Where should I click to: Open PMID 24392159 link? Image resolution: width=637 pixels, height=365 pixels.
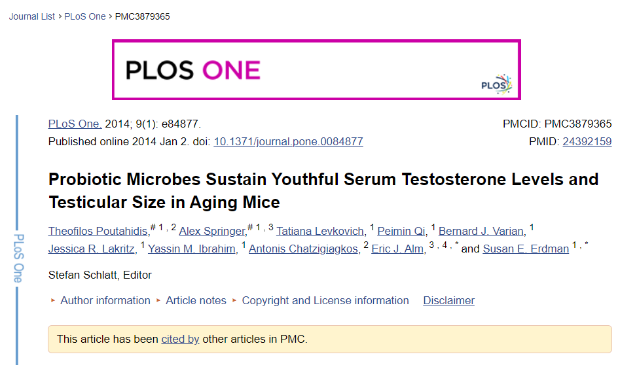[x=587, y=141]
